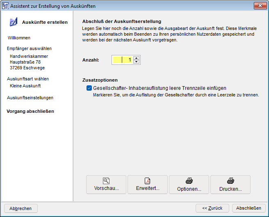Click the printer icon above Optionen
The height and width of the screenshot is (217, 269).
[x=189, y=180]
